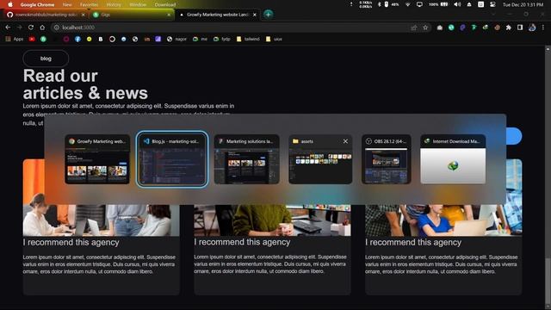The image size is (551, 310).
Task: Open the Fiverr green bookmark icon
Action: [43, 39]
